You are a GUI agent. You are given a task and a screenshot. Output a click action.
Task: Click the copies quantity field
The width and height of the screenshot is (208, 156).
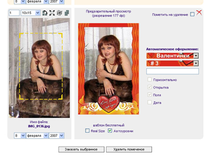(x=14, y=13)
